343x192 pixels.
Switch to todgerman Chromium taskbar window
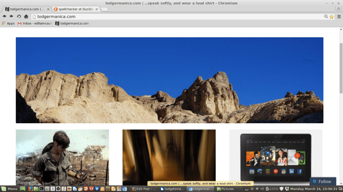point(201,189)
